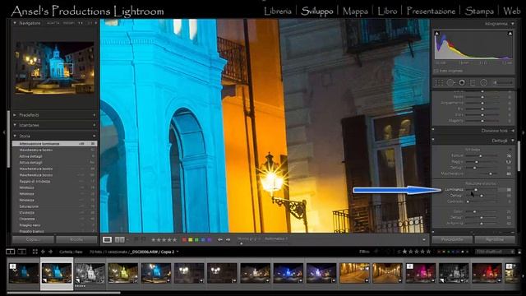Toggle shadow clipping indicator in histogram
The width and height of the screenshot is (526, 296).
click(436, 34)
